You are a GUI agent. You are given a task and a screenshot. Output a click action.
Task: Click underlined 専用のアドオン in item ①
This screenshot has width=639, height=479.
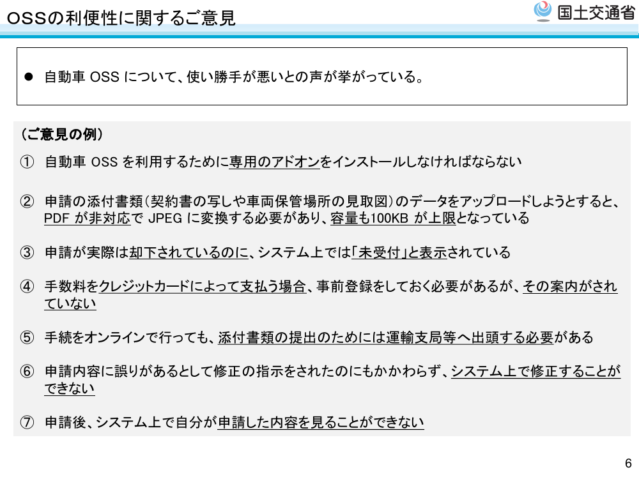(x=274, y=162)
